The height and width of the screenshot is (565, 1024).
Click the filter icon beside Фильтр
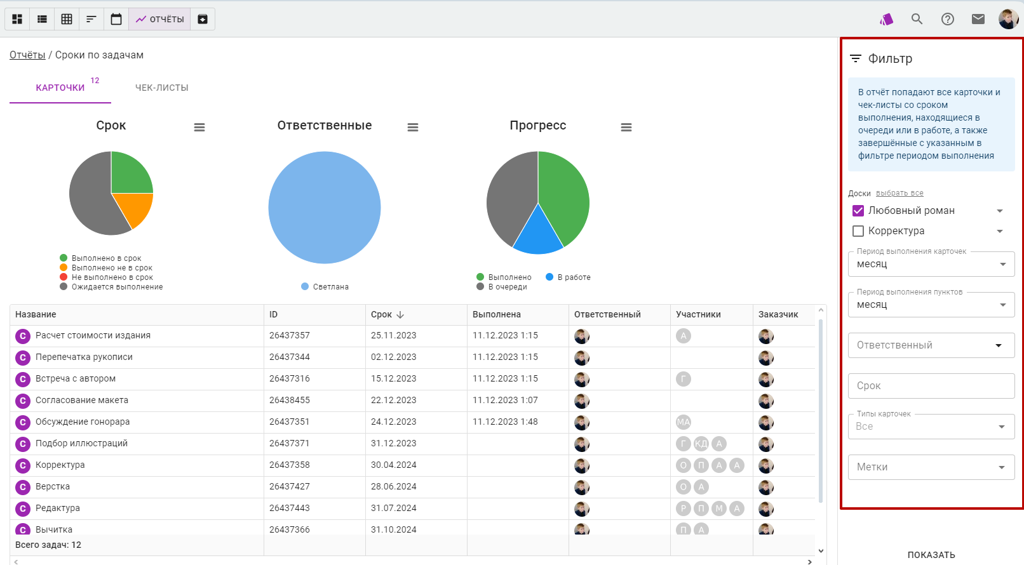(x=856, y=58)
